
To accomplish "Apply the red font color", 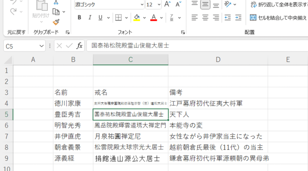I will pos(154,17).
